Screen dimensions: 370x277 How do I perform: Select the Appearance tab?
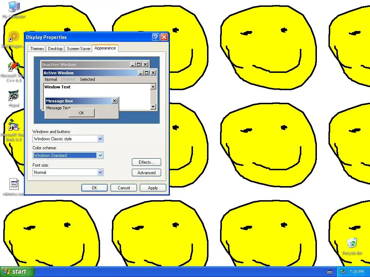pos(105,48)
